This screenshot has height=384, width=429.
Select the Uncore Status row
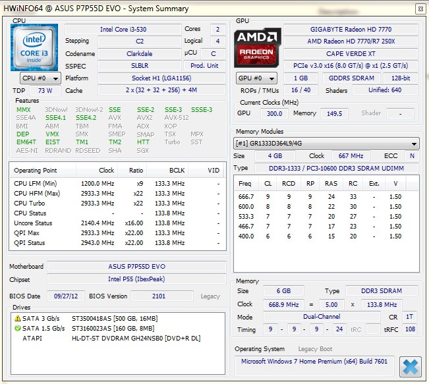click(117, 223)
